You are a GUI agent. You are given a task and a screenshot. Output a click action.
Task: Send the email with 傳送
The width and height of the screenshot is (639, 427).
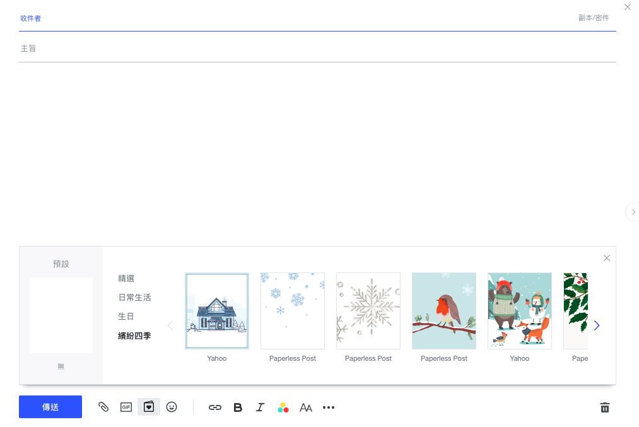tap(50, 407)
